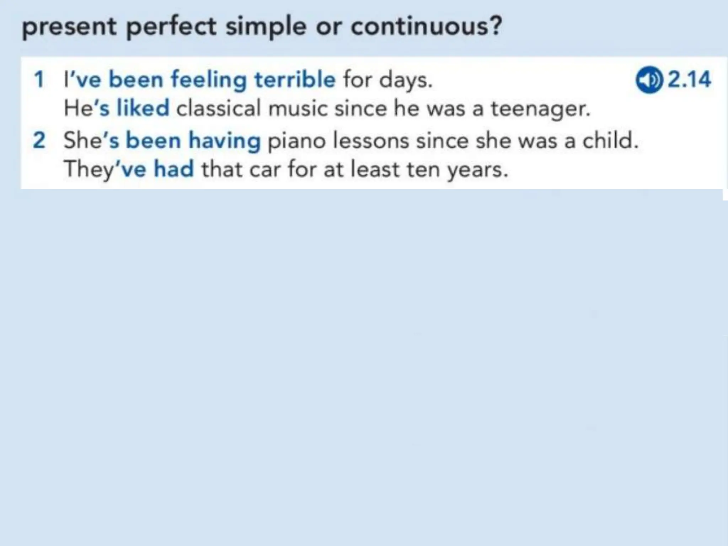The image size is (728, 546).
Task: Click the highlighted phrase "been having"
Action: [x=193, y=141]
